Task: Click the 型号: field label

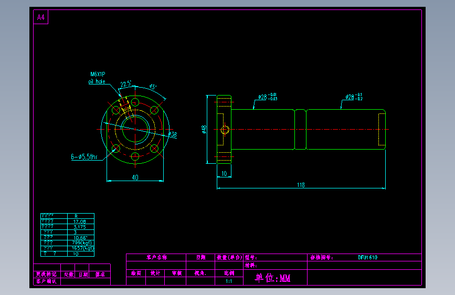Action: click(x=251, y=257)
